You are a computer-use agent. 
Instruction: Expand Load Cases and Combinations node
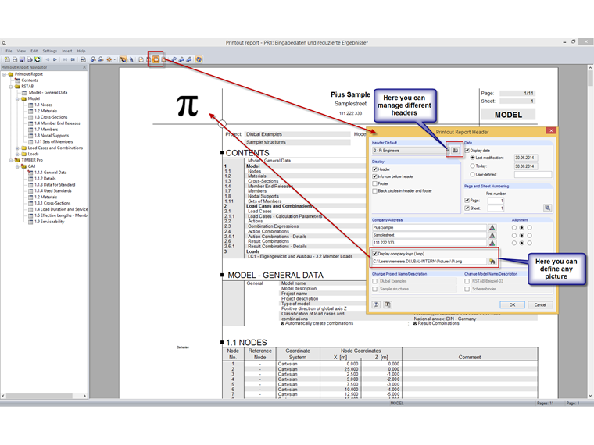[17, 148]
